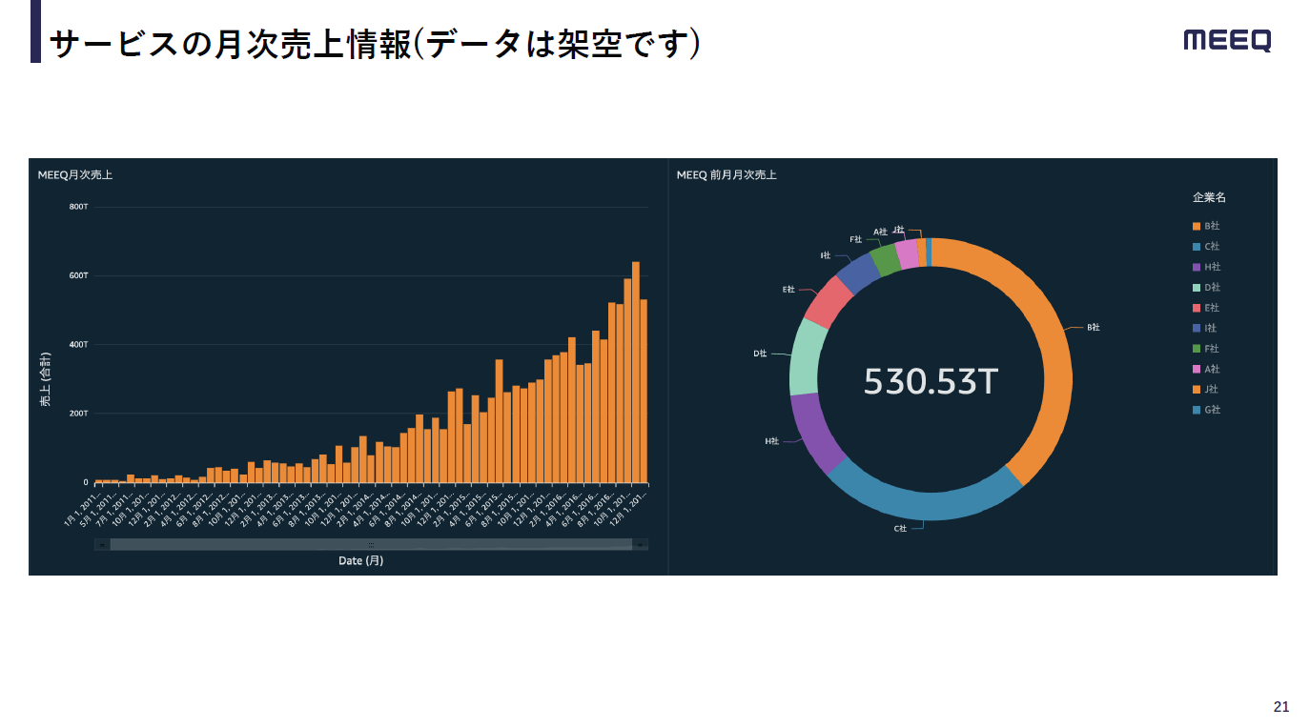Click the orange J社 legend color swatch
The width and height of the screenshot is (1310, 728).
pos(1197,390)
